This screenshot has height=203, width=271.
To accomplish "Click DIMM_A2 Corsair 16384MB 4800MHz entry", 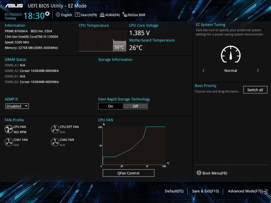I will coord(32,71).
